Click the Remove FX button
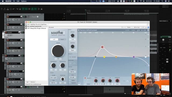This screenshot has height=97, width=172. pyautogui.click(x=33, y=82)
